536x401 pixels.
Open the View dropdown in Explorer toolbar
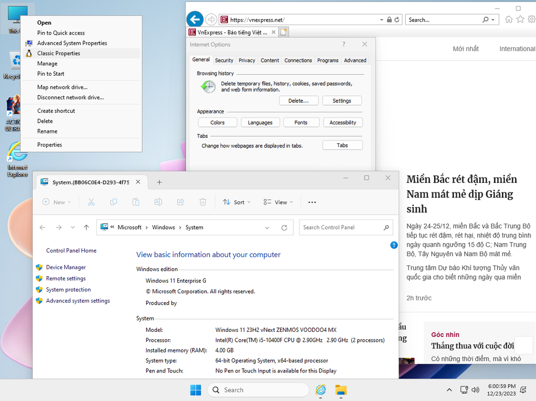(278, 202)
